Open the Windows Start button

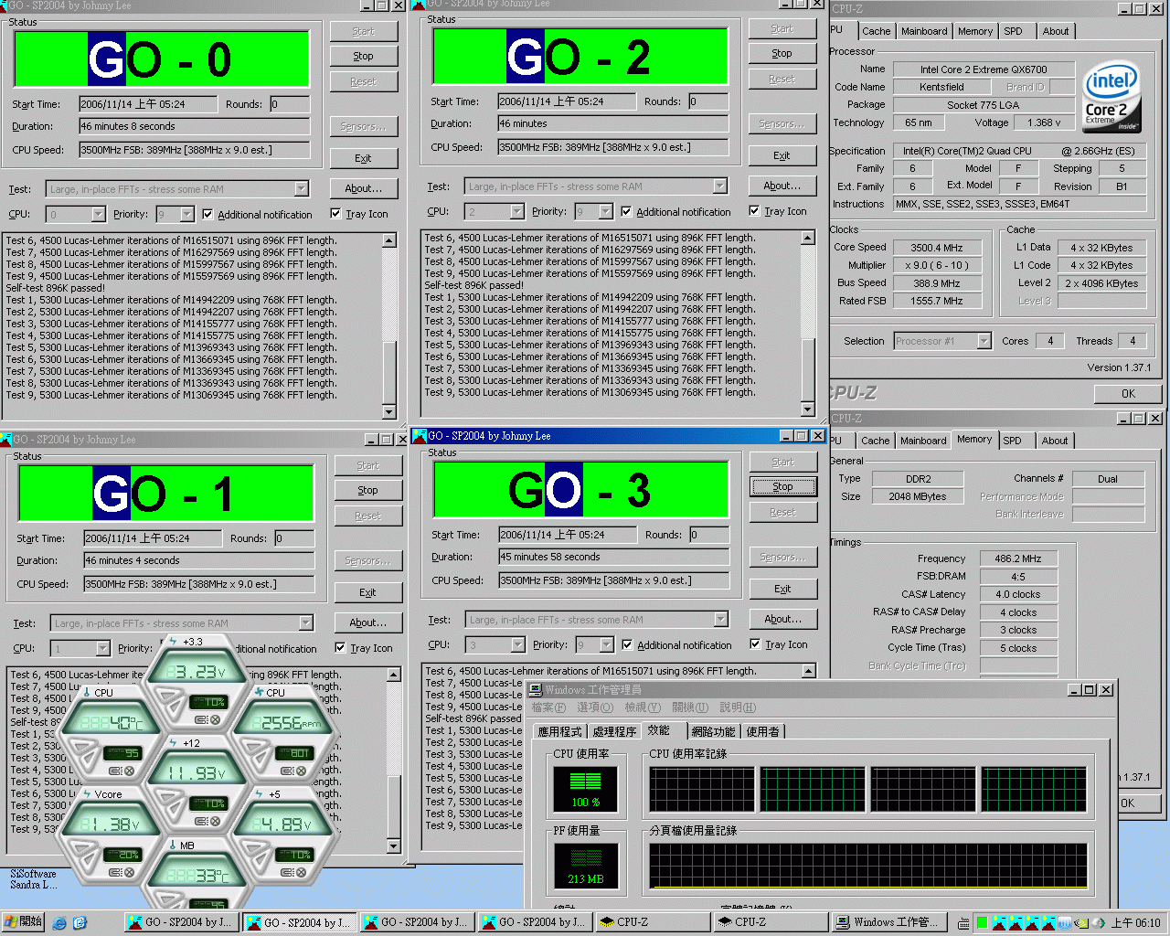click(24, 921)
